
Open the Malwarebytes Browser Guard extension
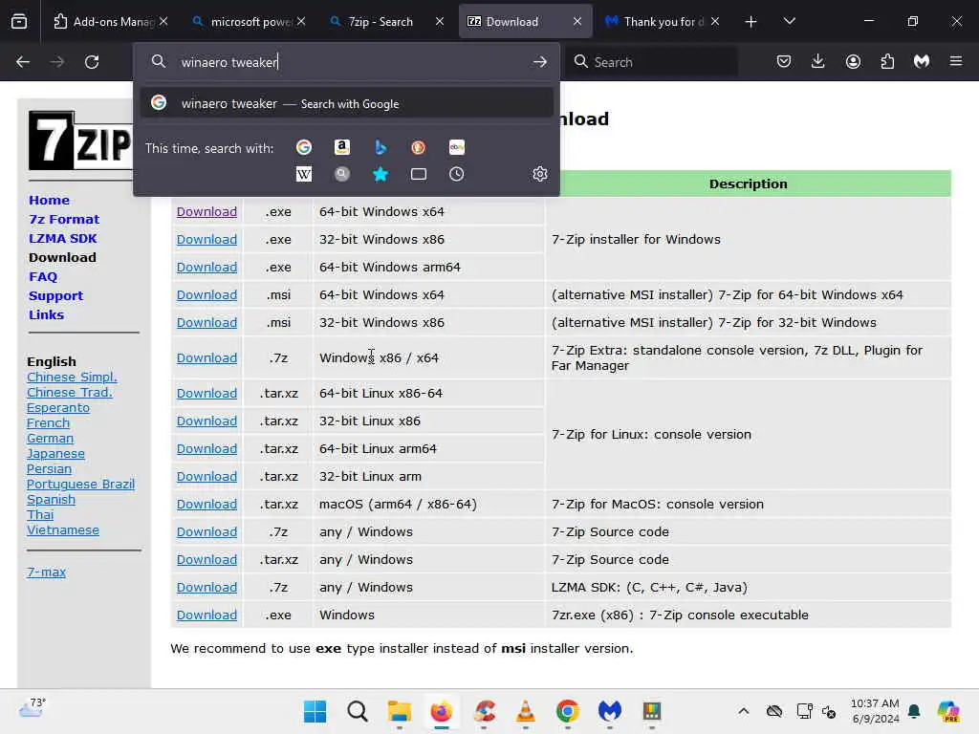(922, 61)
